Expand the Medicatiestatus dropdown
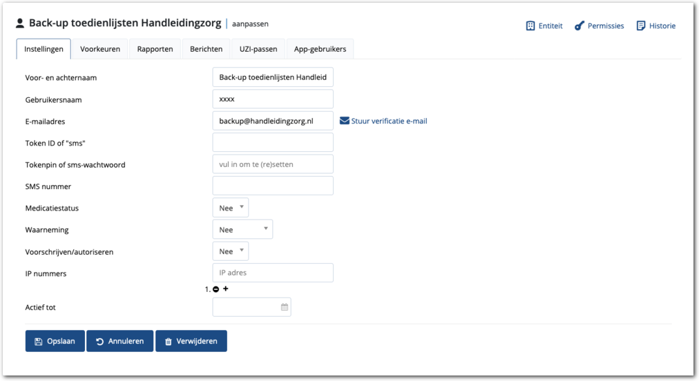Viewport: 699px width, 381px height. [x=231, y=208]
